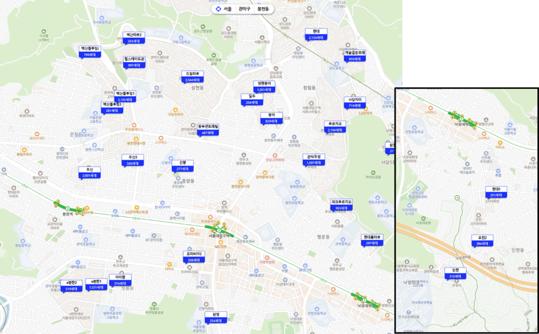The width and height of the screenshot is (539, 334).
Task: Click the 국사봉중학교 school icon
Action: (101, 17)
